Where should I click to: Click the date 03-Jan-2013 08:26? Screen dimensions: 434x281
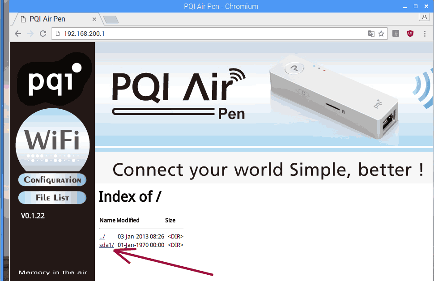(x=141, y=237)
